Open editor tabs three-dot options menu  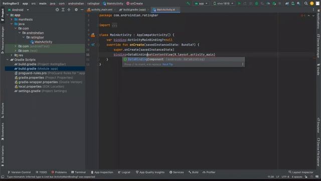click(313, 10)
